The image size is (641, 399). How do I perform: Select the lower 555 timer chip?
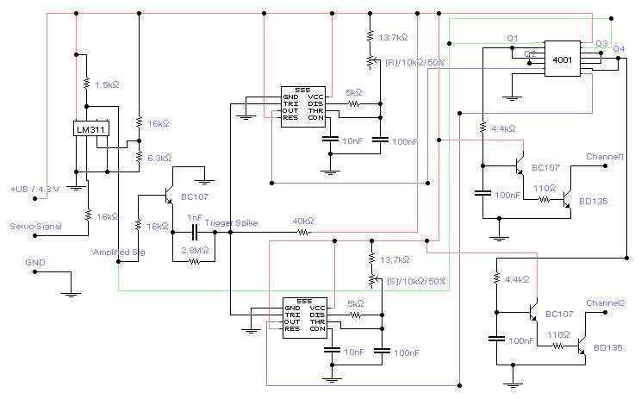305,316
